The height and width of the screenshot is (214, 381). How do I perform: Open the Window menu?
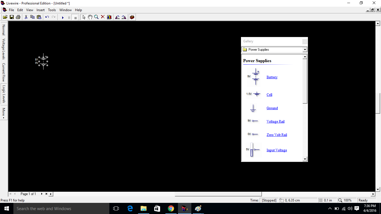66,10
